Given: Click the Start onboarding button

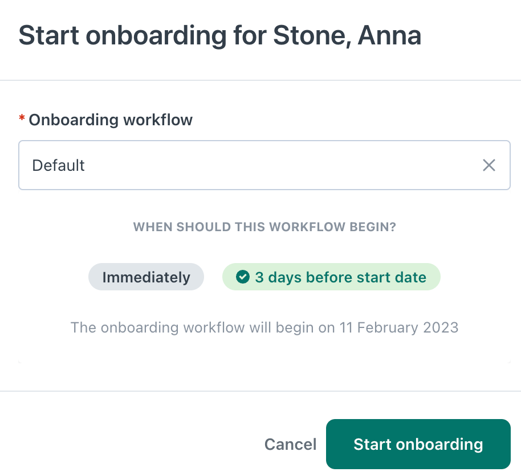Looking at the screenshot, I should (418, 444).
